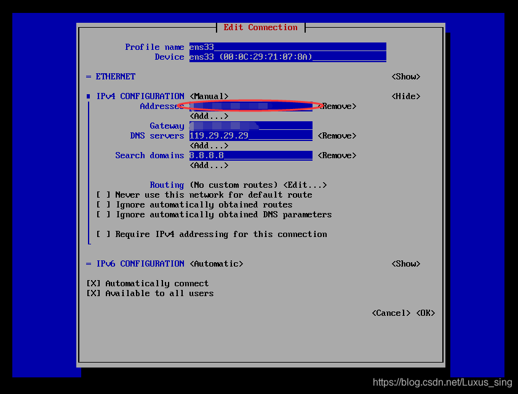Click the ETHERNET section heading

coord(115,77)
